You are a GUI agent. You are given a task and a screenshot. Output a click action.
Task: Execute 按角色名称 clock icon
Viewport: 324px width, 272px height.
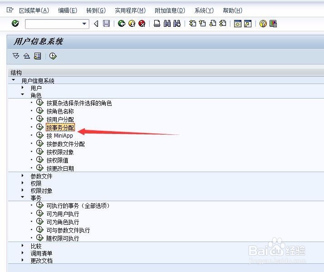pyautogui.click(x=40, y=111)
